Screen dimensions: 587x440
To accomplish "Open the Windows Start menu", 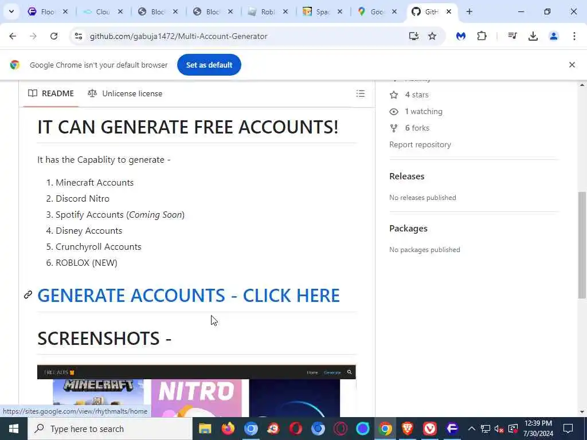I will point(14,429).
